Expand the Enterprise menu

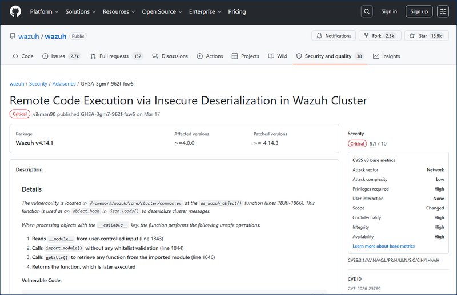205,11
